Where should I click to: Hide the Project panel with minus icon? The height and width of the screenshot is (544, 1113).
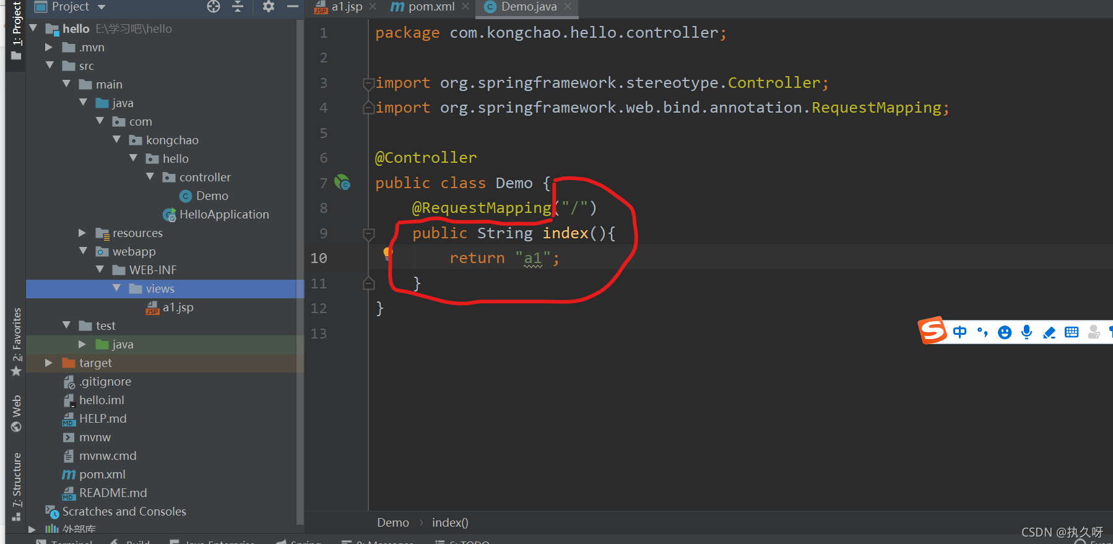(x=292, y=6)
